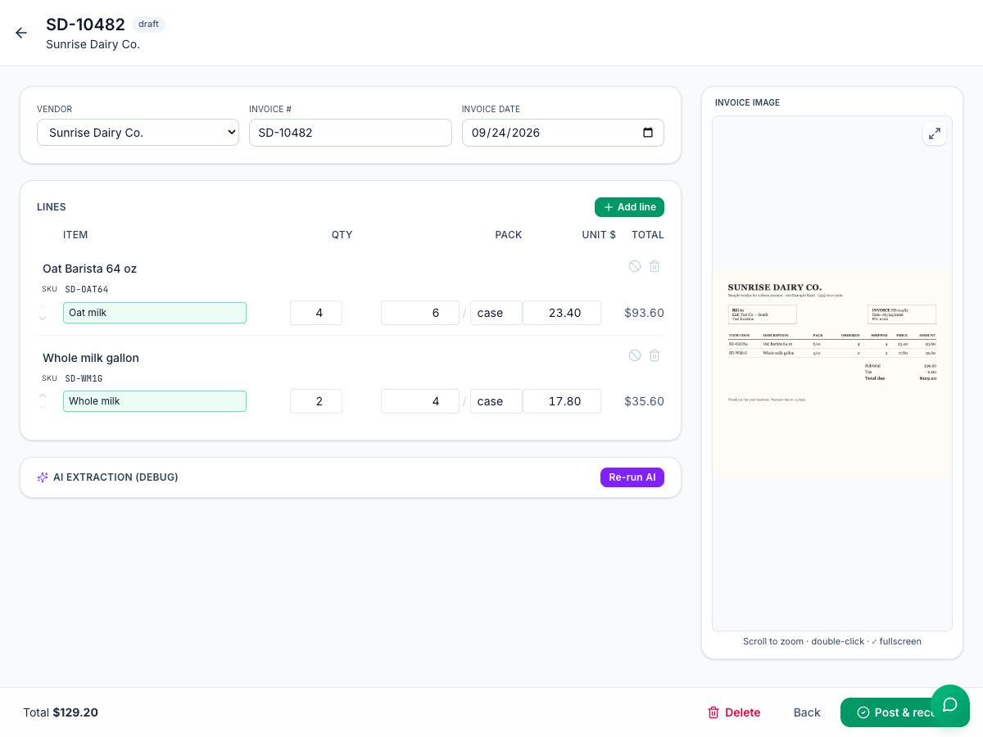Viewport: 983px width, 737px height.
Task: Edit the Oat milk item mapping field
Action: (155, 313)
